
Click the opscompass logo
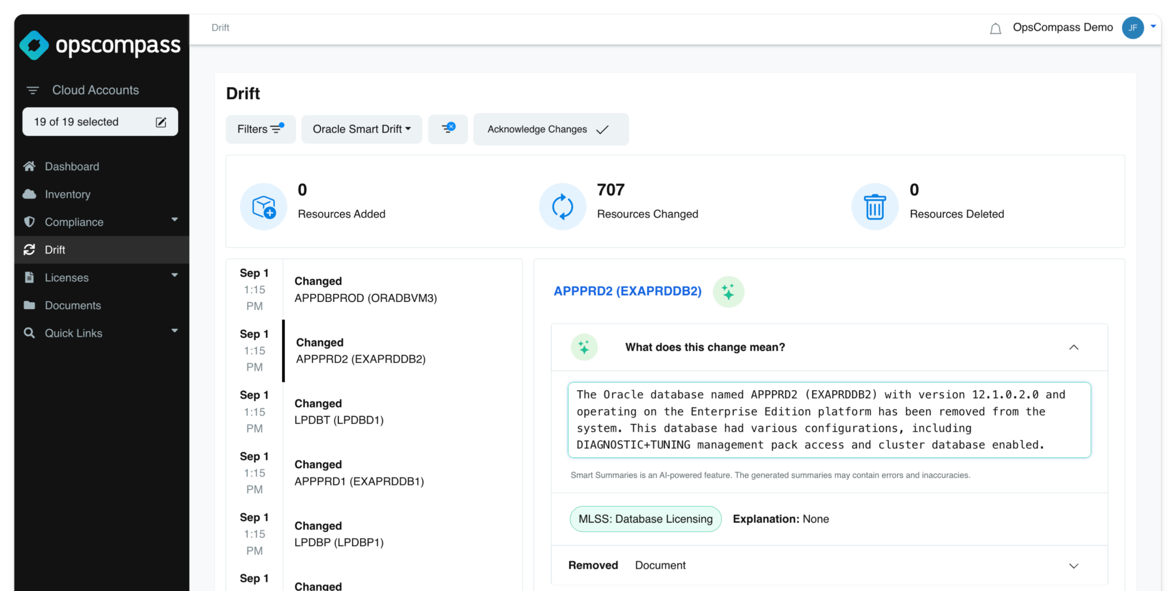pyautogui.click(x=100, y=45)
